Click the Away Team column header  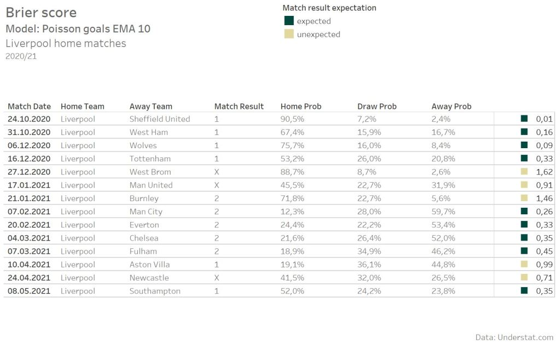[151, 107]
